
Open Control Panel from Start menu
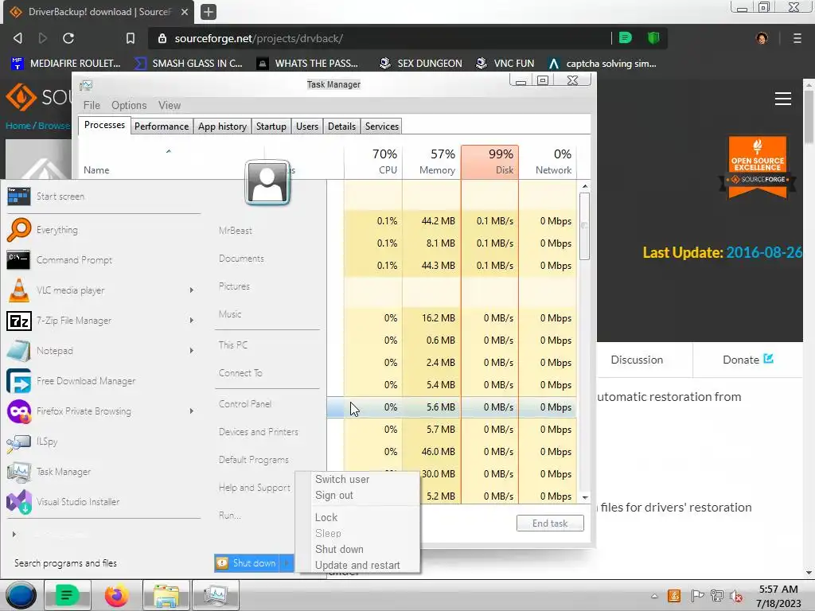tap(245, 403)
